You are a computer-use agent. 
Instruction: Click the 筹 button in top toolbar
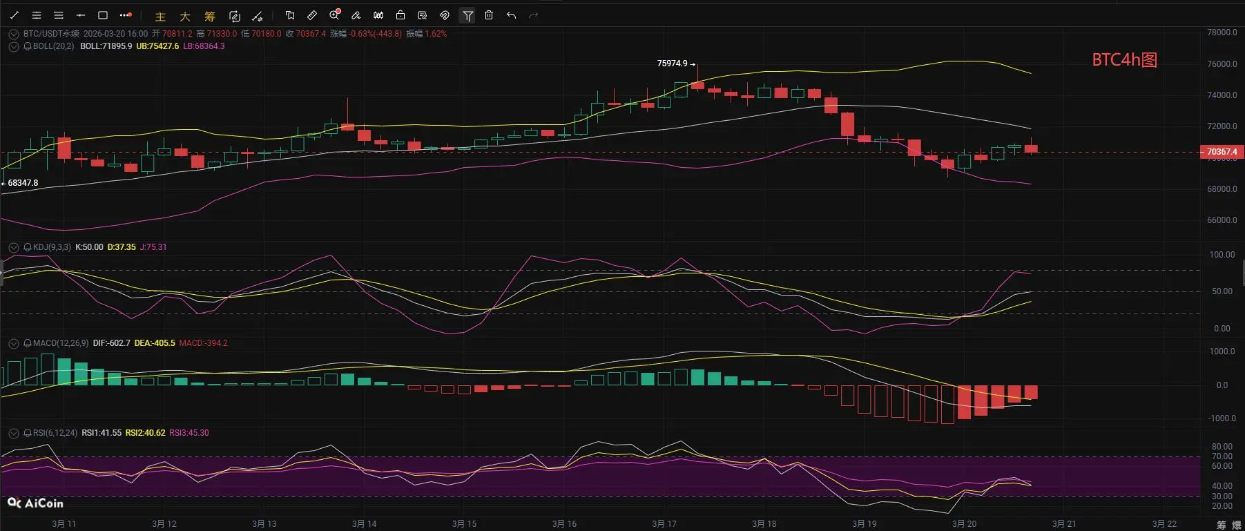coord(210,16)
